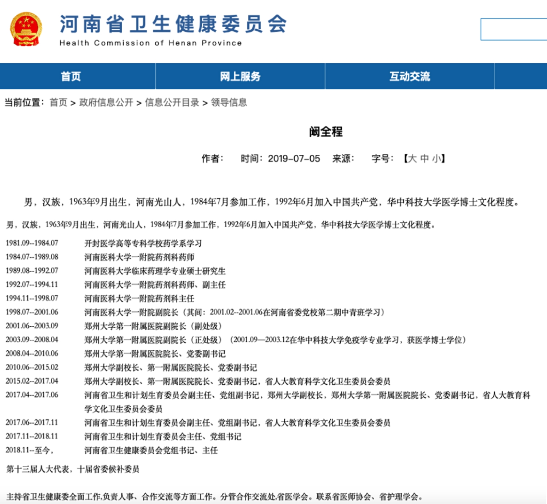This screenshot has width=547, height=504.
Task: Open the 网上服务 navigation tab
Action: (x=240, y=76)
